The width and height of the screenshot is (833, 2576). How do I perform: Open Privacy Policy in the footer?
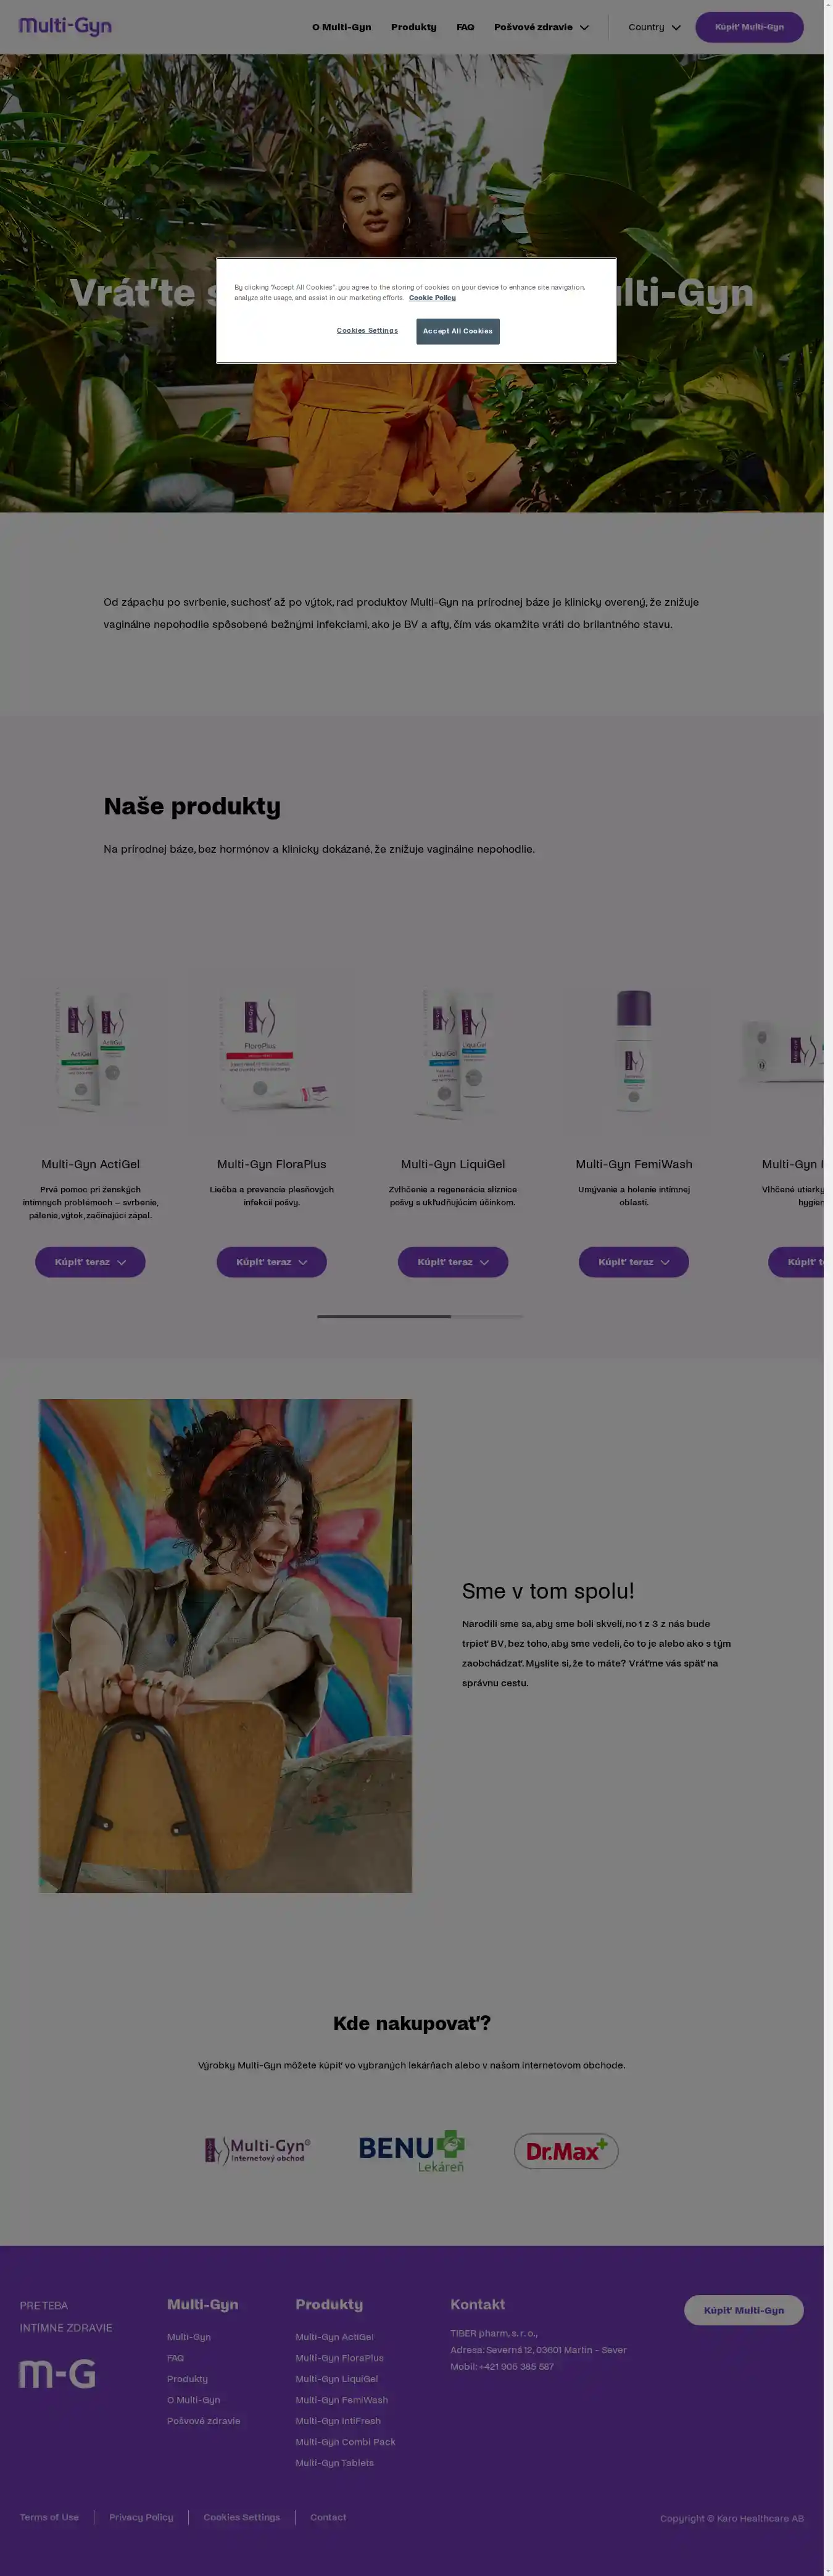coord(141,2517)
